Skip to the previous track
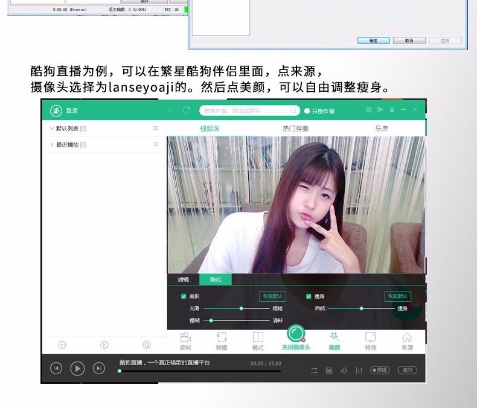The height and width of the screenshot is (408, 477). pyautogui.click(x=56, y=369)
